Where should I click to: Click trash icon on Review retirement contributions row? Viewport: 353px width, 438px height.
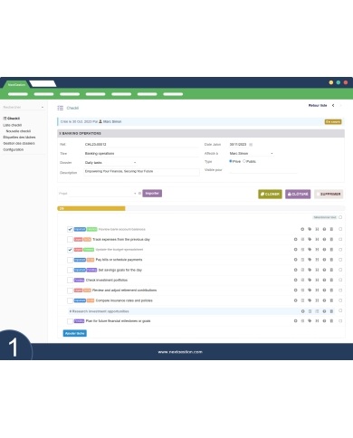(x=331, y=290)
